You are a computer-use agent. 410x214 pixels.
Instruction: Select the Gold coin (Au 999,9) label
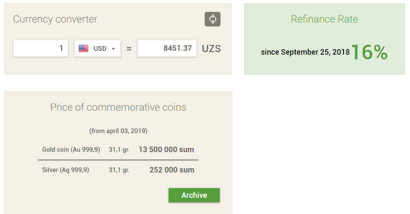[71, 150]
